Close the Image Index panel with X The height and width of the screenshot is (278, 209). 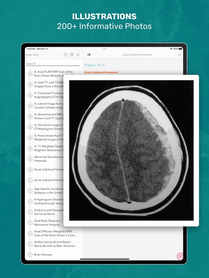78,55
